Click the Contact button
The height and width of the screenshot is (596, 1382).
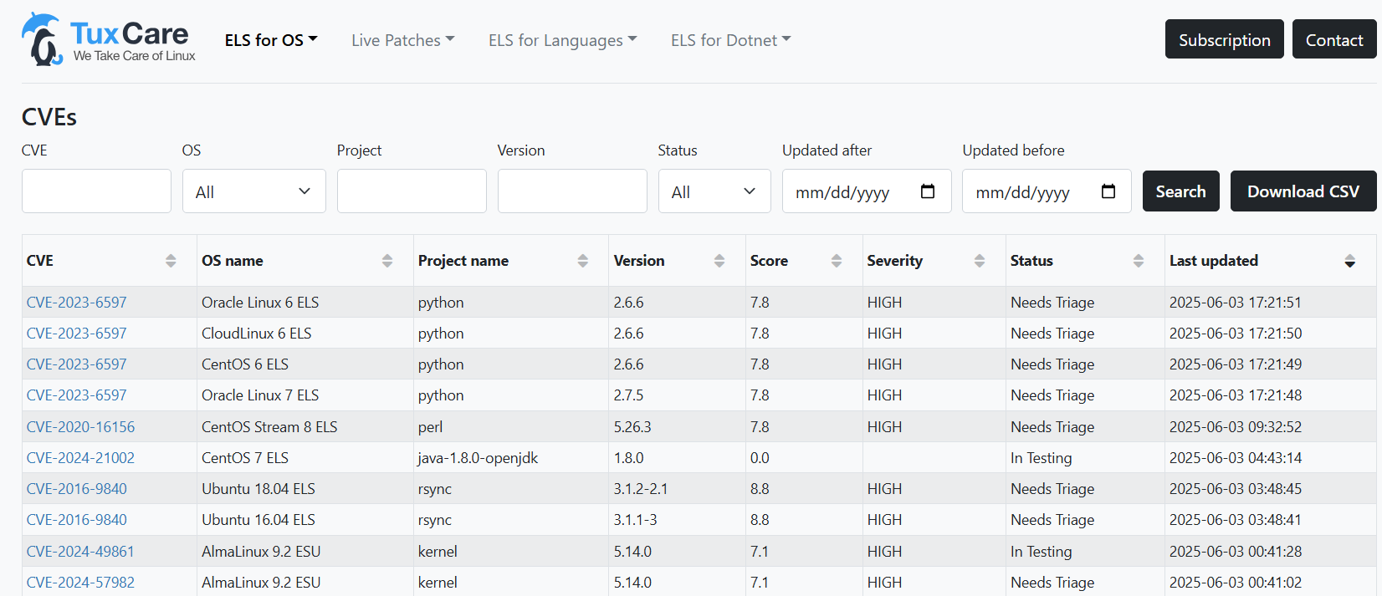[x=1334, y=39]
